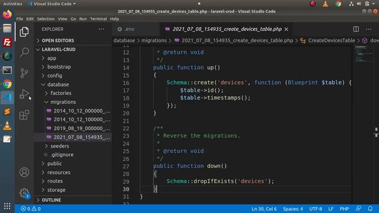Launch Firefox from the Ubuntu dock

coord(7,14)
